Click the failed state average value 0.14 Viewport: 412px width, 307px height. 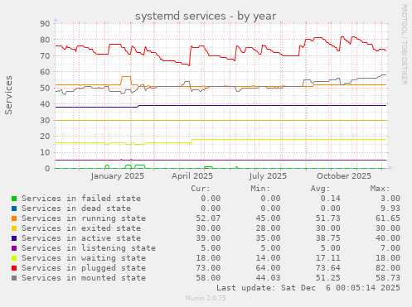(331, 199)
